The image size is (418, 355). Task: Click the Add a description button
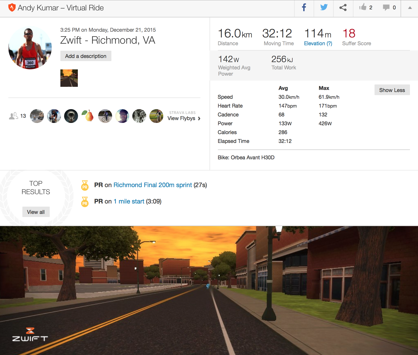86,56
